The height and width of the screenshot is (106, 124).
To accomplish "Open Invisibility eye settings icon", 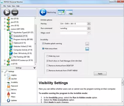I will tap(9, 82).
